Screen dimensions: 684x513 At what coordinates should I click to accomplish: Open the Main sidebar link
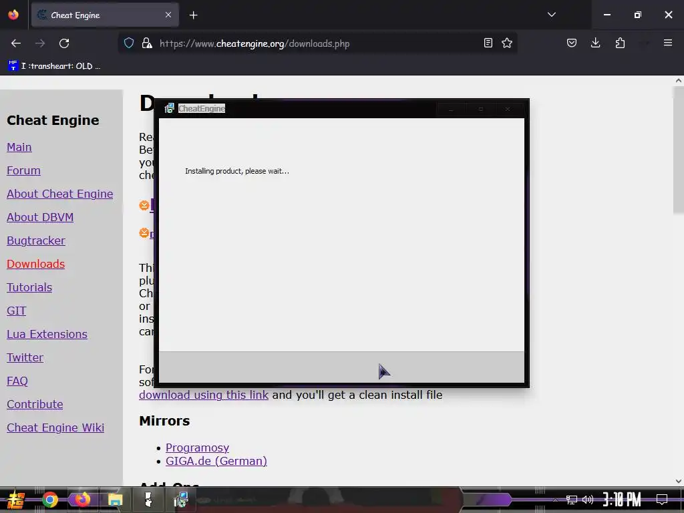tap(19, 147)
